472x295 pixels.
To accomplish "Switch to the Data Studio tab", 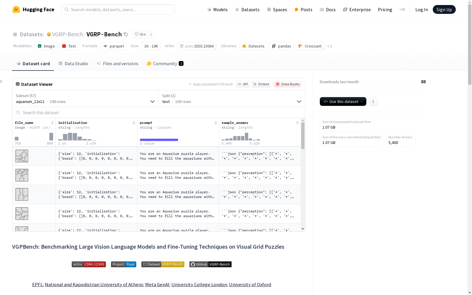I will click(x=73, y=64).
